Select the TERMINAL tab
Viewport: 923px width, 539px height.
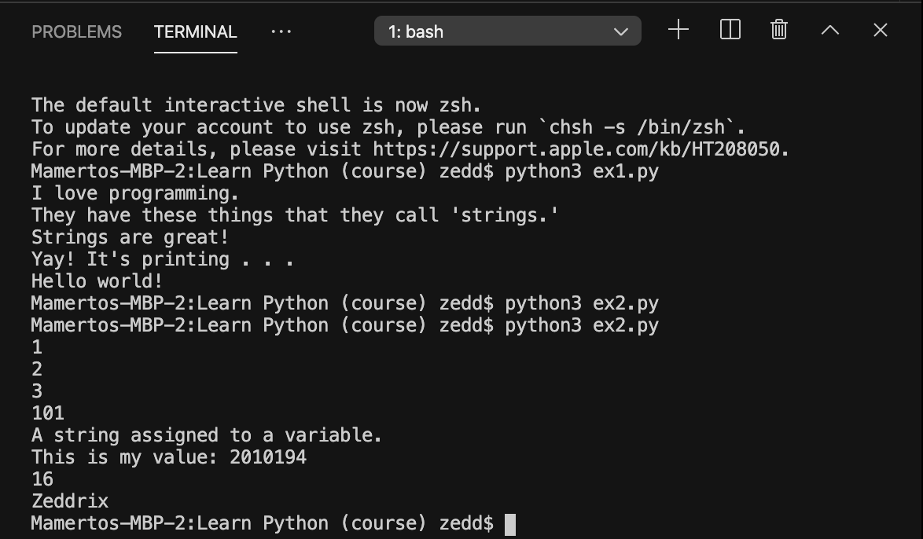pos(194,32)
